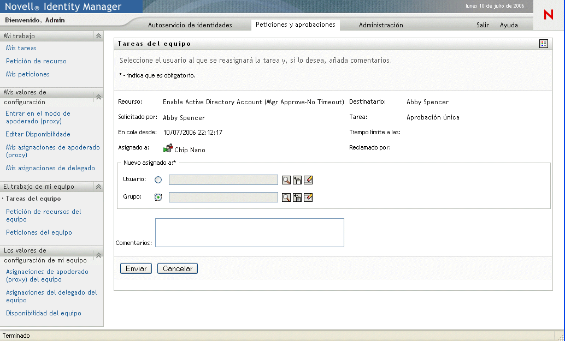Click Salir to log out

[x=482, y=25]
